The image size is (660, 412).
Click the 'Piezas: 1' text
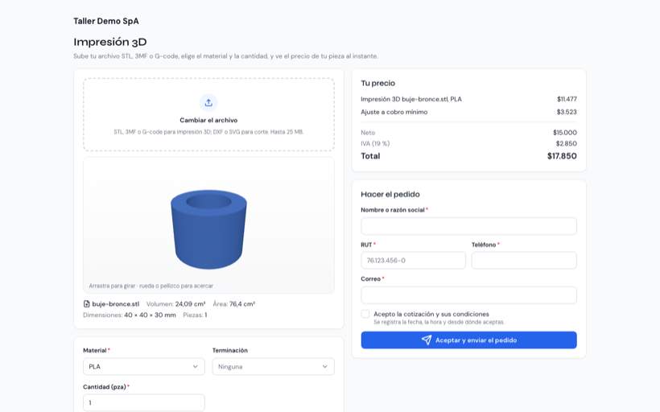(x=195, y=315)
